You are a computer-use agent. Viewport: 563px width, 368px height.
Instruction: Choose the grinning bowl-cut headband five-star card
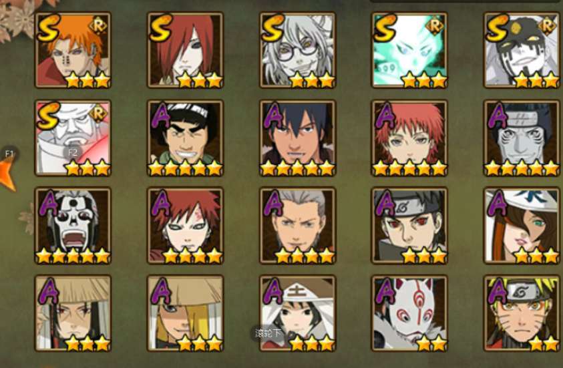click(185, 138)
